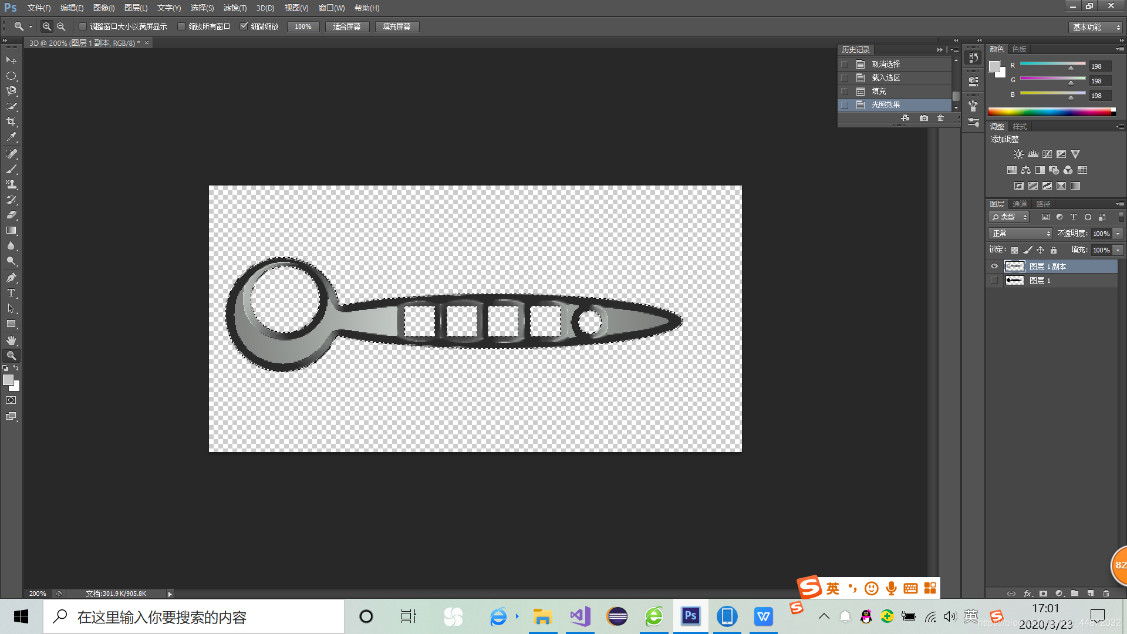Click the 适合屏幕 fit screen button
The height and width of the screenshot is (634, 1127).
pyautogui.click(x=347, y=26)
